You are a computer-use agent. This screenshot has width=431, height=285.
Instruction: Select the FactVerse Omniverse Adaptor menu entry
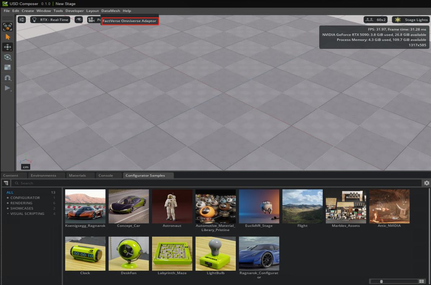pos(129,21)
